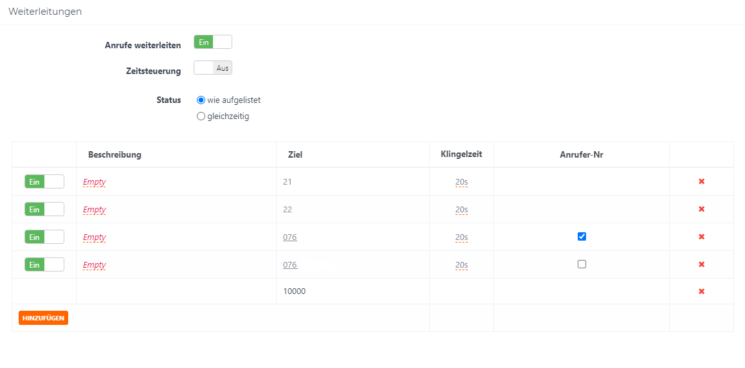Remove the forwarding row with checked Anrufer-Nr

[701, 237]
